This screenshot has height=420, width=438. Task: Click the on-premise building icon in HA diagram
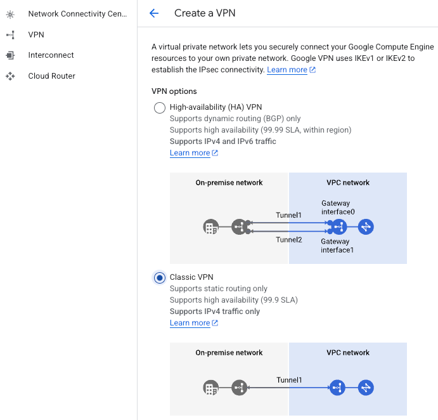(x=210, y=226)
